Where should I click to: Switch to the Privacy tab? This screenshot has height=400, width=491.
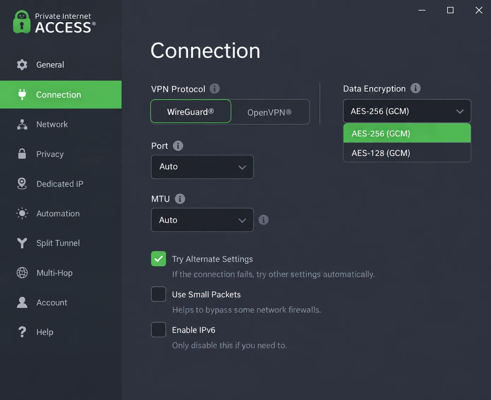(x=61, y=154)
